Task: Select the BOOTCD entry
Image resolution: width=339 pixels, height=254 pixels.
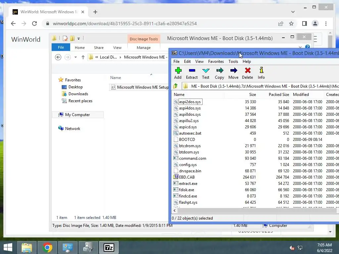Action: (x=187, y=139)
